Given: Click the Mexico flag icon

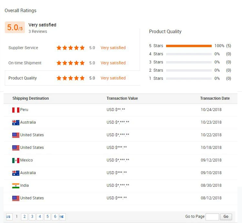Looking at the screenshot, I should click(x=16, y=161).
